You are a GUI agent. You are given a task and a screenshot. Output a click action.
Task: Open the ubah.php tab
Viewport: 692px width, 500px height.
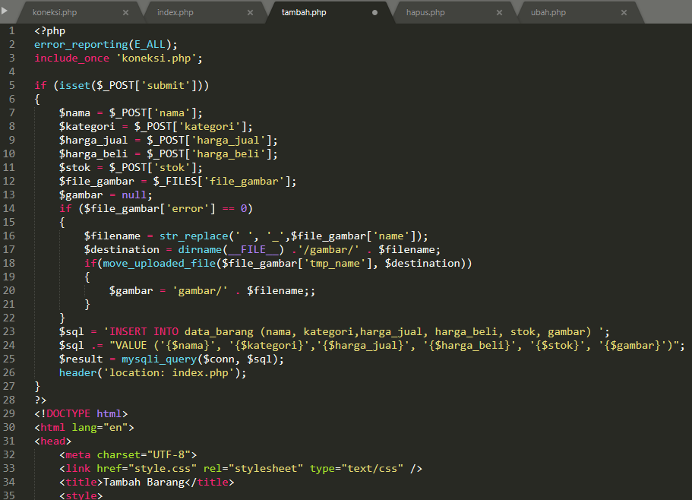pyautogui.click(x=548, y=12)
